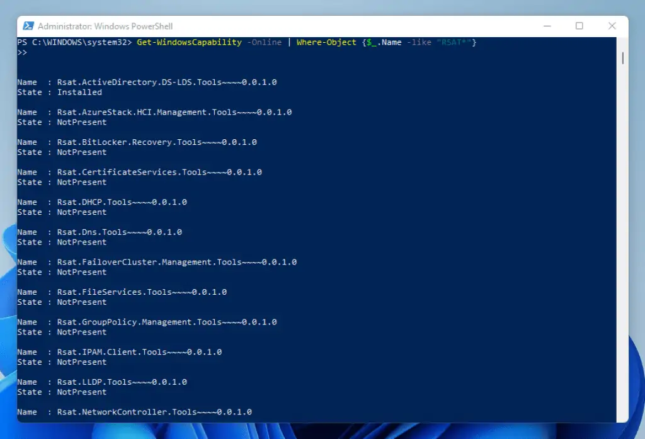Click the Rsat.FailoverCluster.Management.Tools name

[x=176, y=261]
